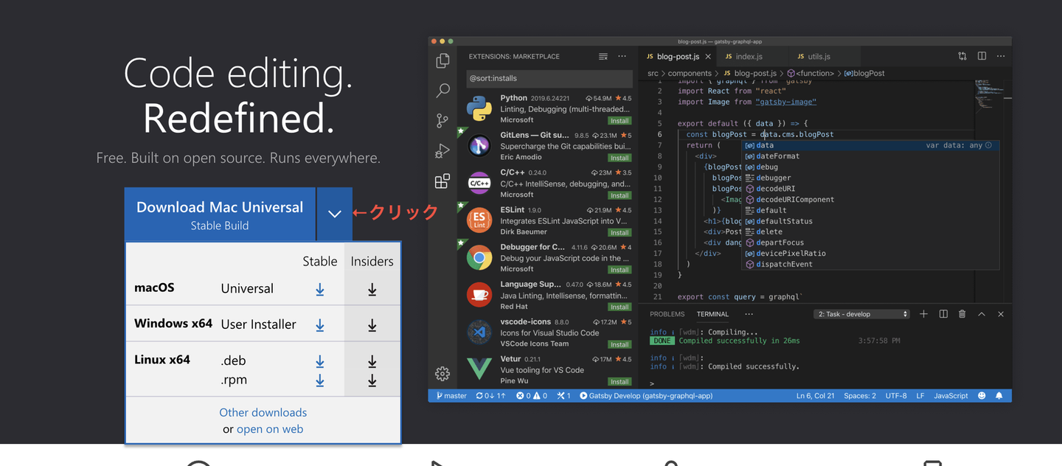1062x466 pixels.
Task: Close the terminal panel
Action: tap(1001, 314)
